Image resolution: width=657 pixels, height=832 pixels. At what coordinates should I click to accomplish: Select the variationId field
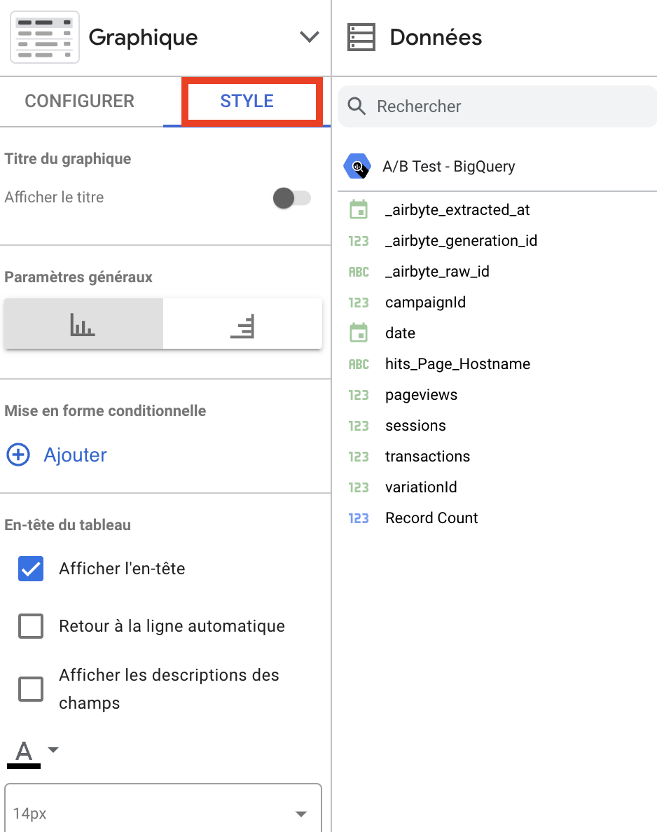tap(422, 487)
